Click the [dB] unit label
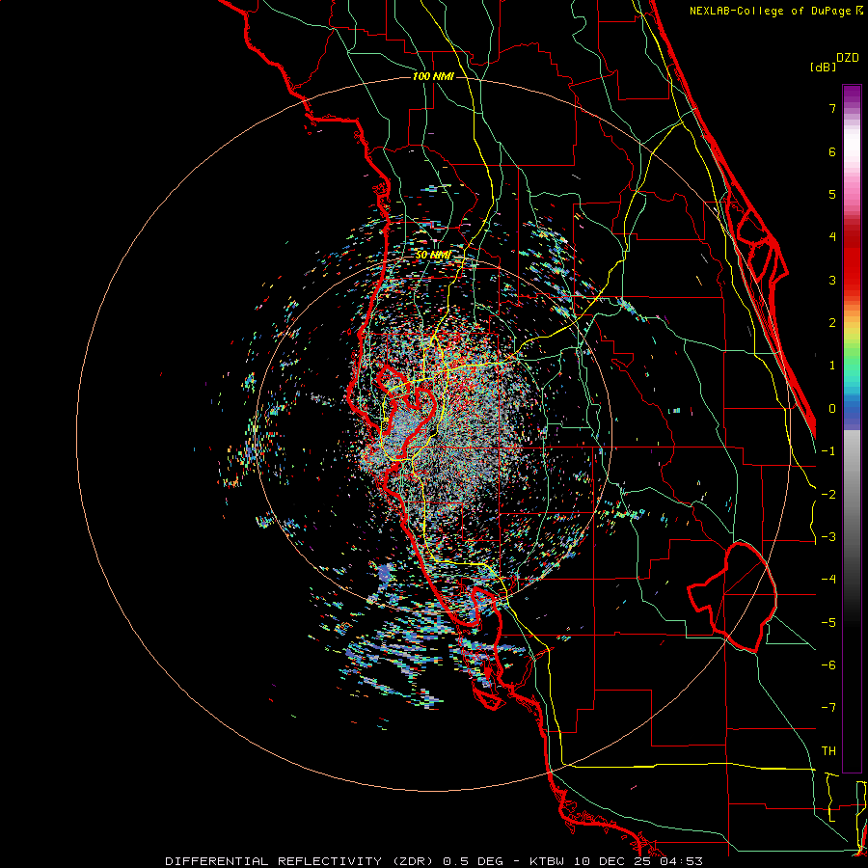Screen dimensions: 868x868 pyautogui.click(x=823, y=67)
